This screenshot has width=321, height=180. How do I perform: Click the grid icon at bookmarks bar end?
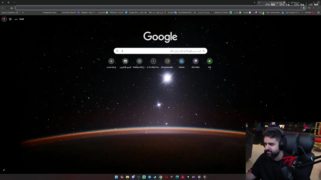[318, 12]
